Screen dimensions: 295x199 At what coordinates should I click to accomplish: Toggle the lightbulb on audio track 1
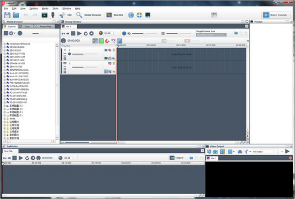click(x=114, y=50)
